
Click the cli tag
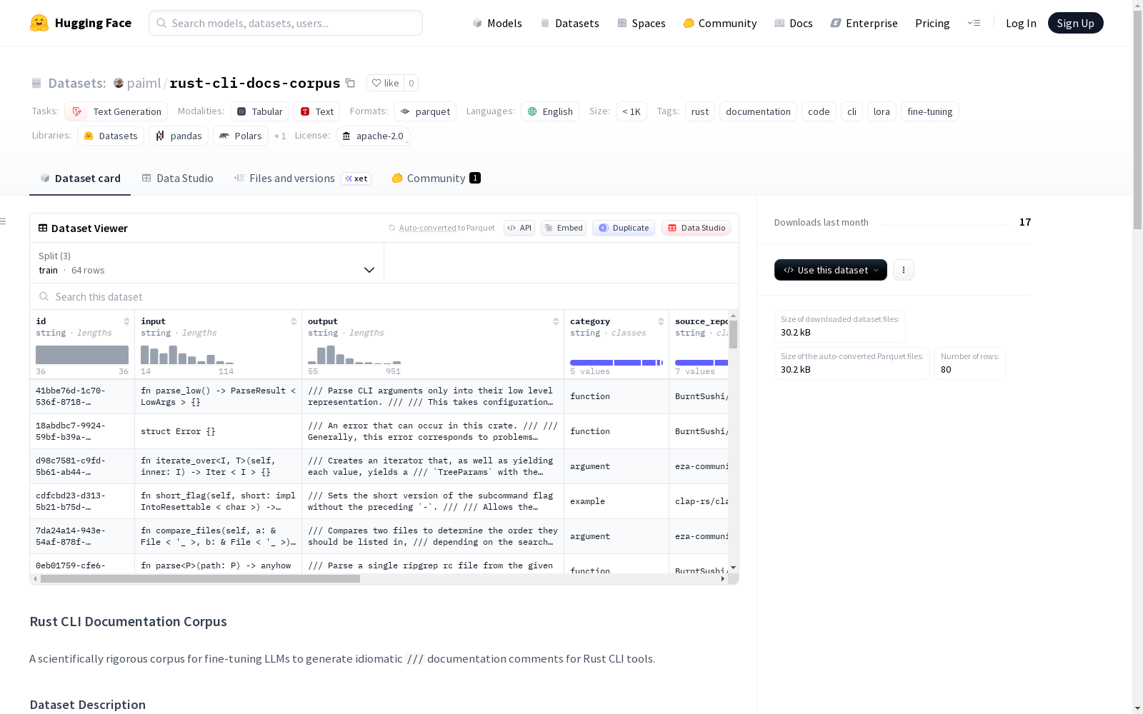point(852,111)
